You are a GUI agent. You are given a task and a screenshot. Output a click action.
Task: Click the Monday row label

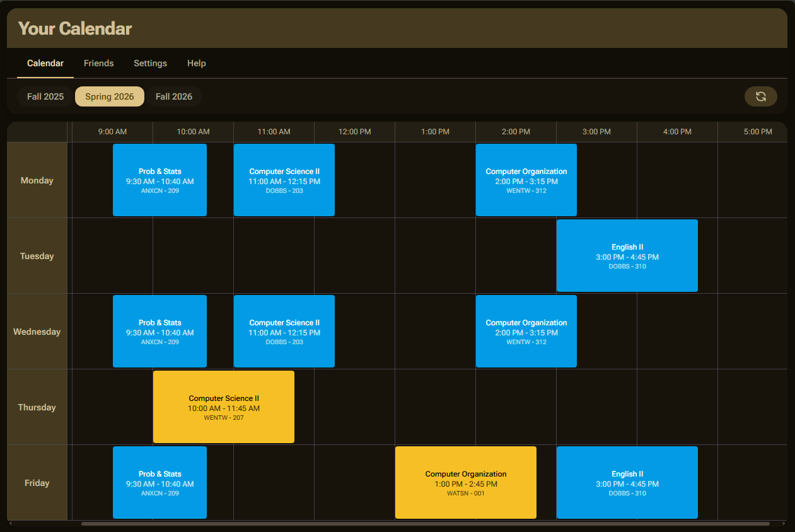tap(37, 180)
